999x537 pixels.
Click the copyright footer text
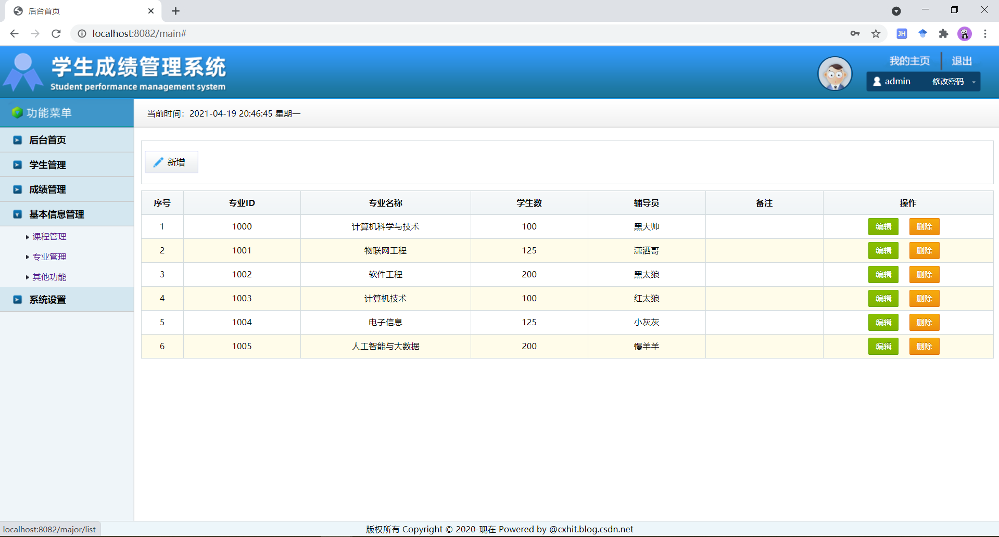pyautogui.click(x=500, y=529)
